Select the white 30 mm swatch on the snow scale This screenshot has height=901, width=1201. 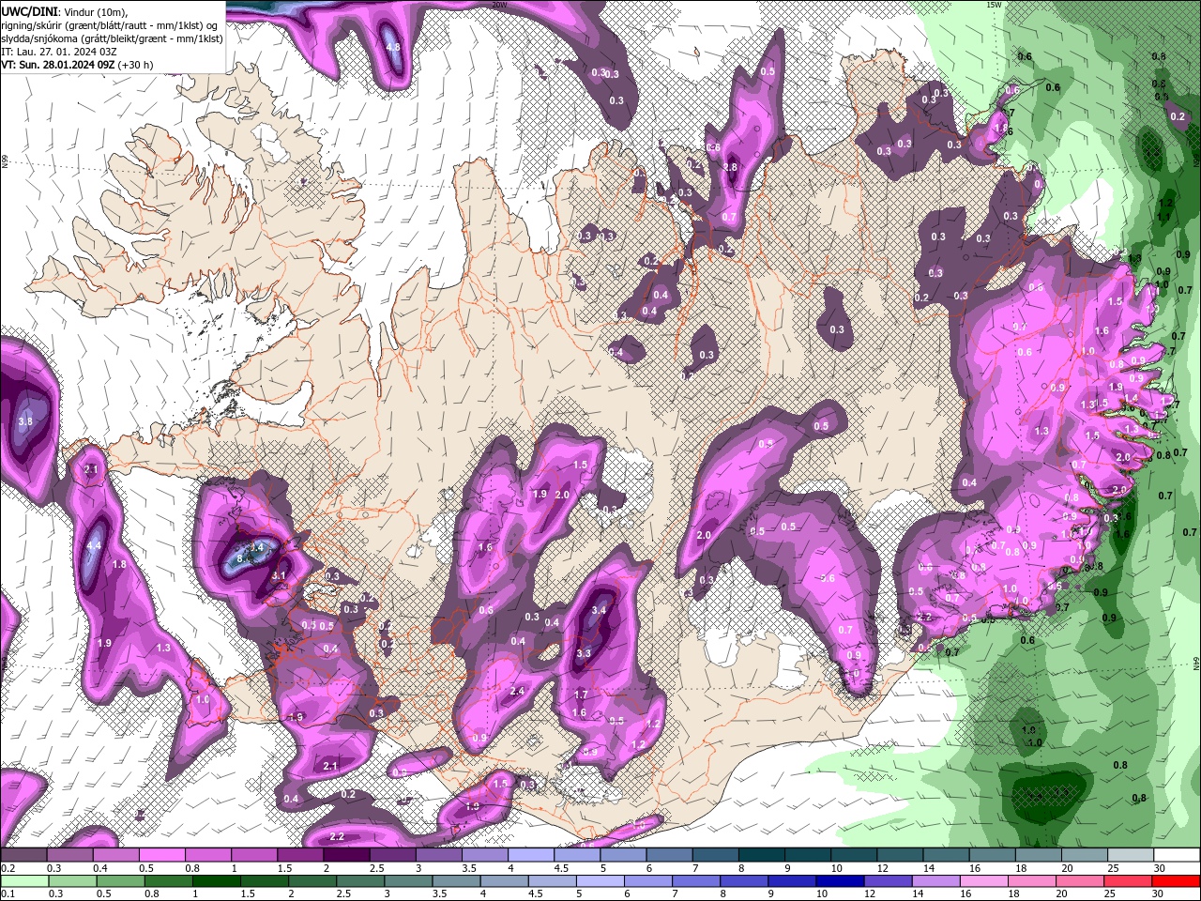point(1177,855)
